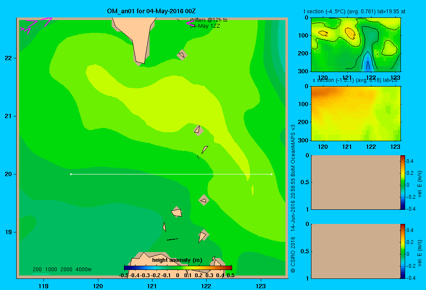
Task: Click the salinity section plot
Action: (x=356, y=113)
